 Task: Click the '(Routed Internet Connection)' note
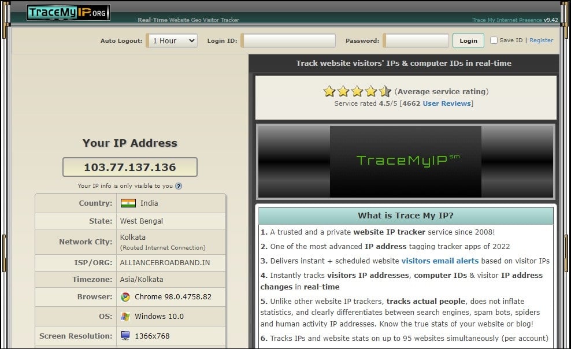point(163,248)
